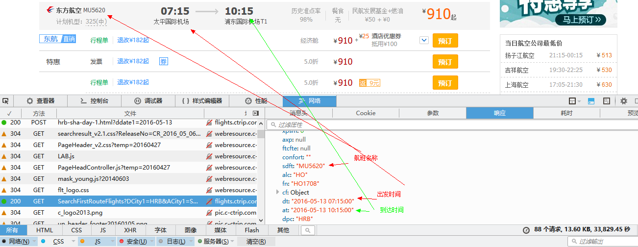The width and height of the screenshot is (638, 247).
Task: Sort by 文件 column header
Action: (130, 113)
